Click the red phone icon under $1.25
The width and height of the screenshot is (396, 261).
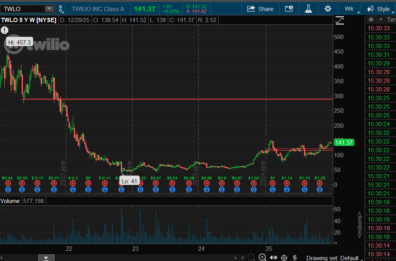click(x=319, y=183)
